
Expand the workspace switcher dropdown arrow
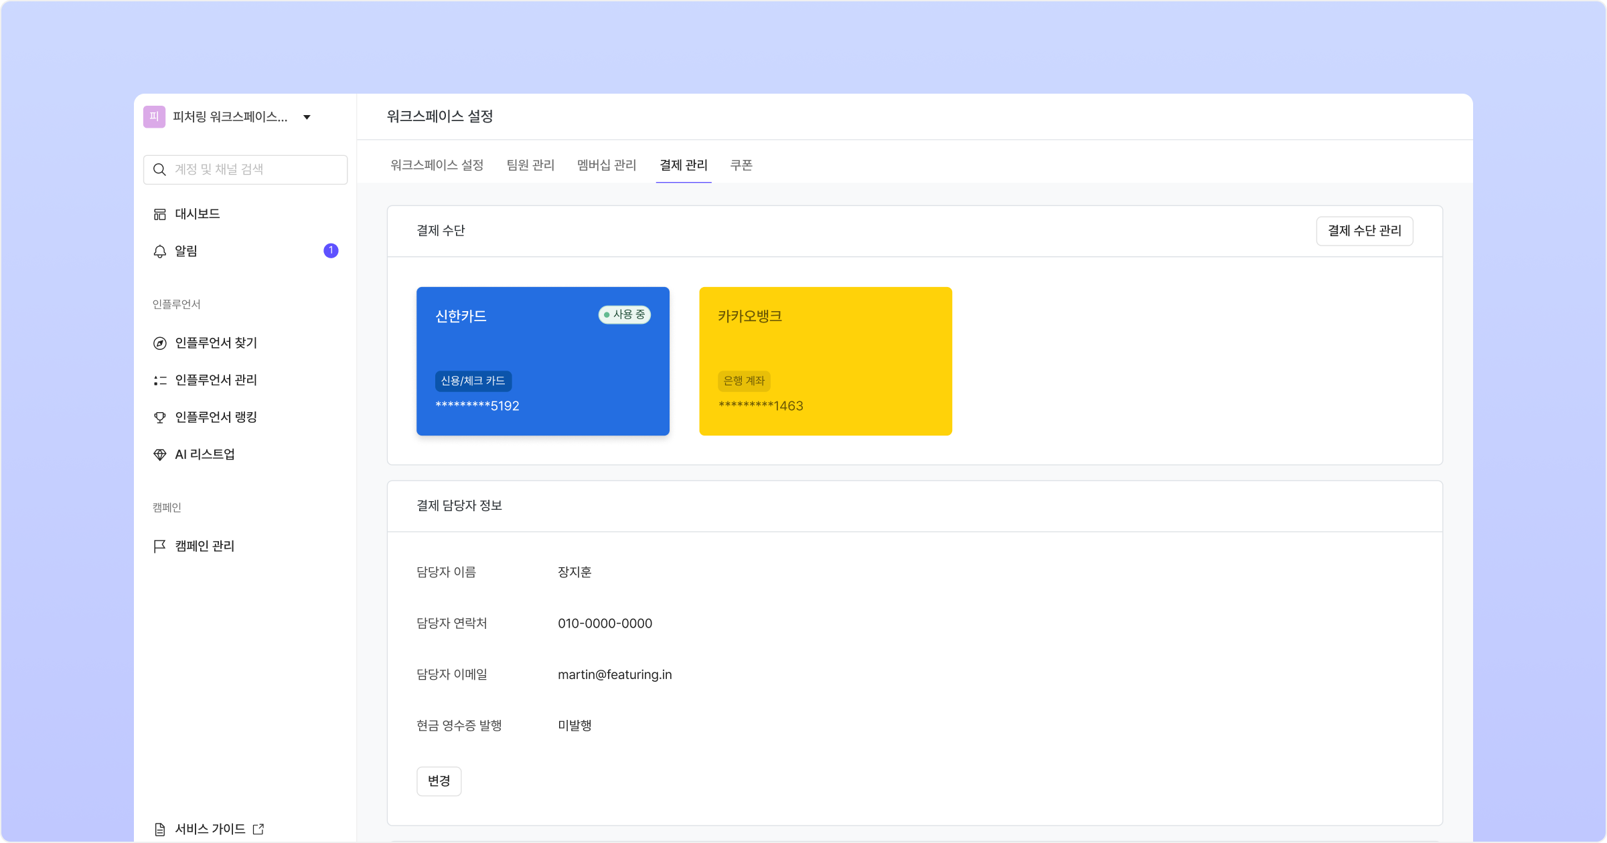click(307, 117)
